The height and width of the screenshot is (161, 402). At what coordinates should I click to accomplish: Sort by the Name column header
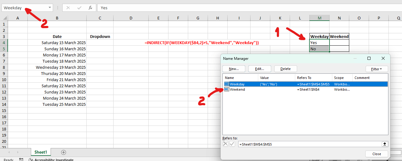coord(241,78)
